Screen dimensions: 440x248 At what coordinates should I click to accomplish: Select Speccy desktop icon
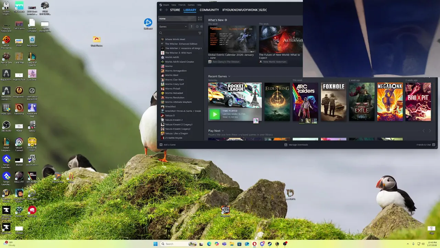click(32, 126)
